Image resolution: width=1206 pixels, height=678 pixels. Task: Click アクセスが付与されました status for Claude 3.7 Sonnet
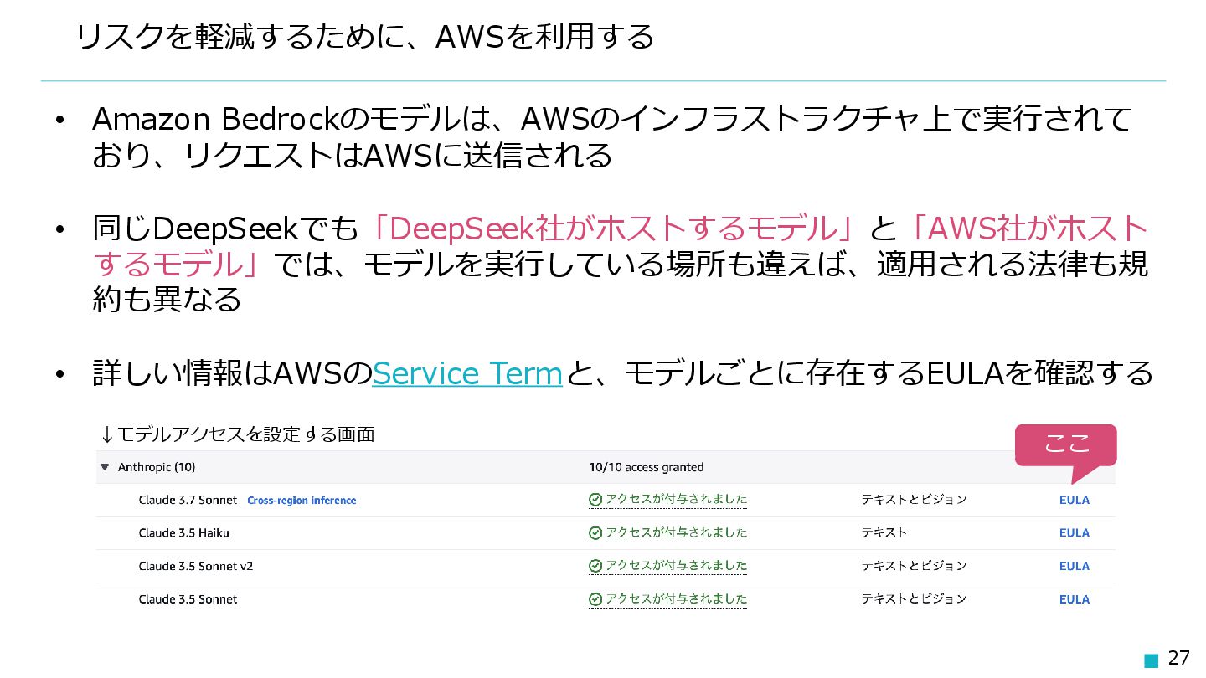coord(676,500)
